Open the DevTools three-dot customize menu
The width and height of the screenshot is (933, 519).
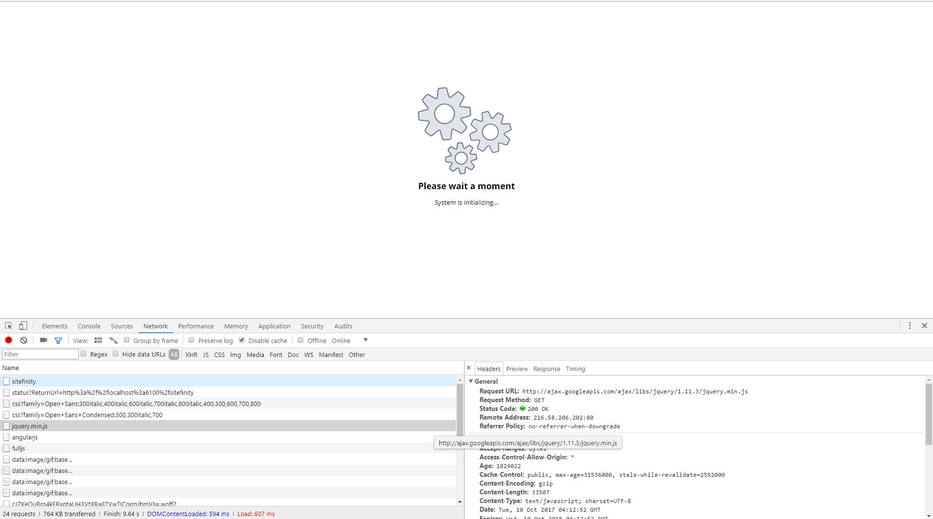click(x=910, y=326)
